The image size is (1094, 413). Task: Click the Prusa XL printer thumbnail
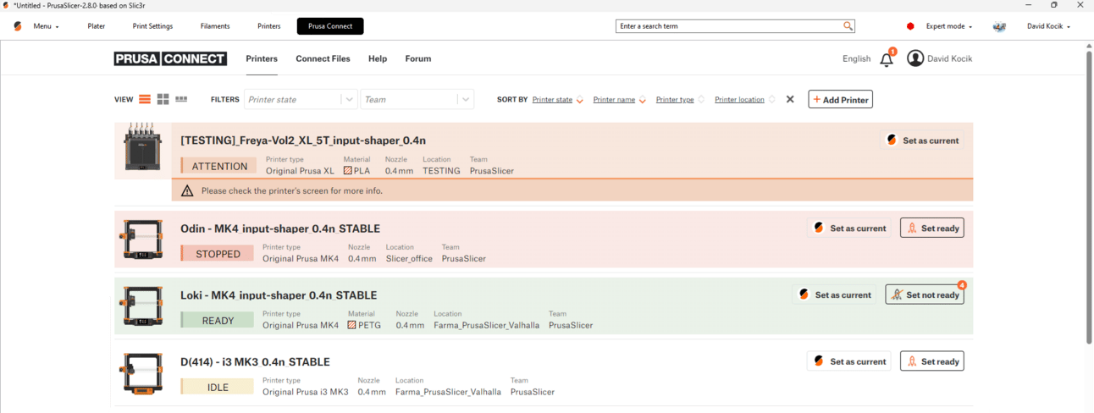142,146
